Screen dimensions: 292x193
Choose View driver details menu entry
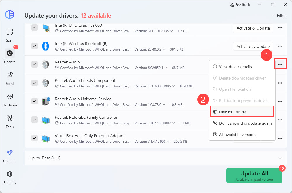[x=235, y=67]
